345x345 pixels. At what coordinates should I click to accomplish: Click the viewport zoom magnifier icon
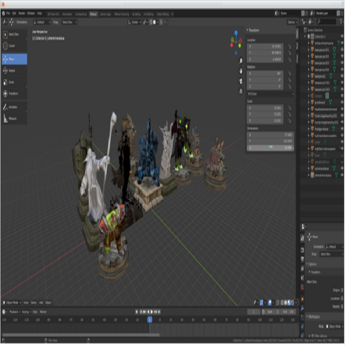click(241, 61)
